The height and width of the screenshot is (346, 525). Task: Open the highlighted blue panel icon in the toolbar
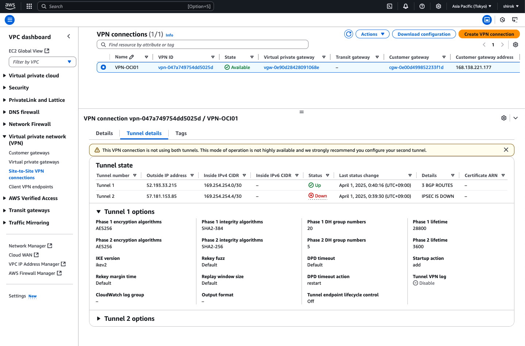487,20
